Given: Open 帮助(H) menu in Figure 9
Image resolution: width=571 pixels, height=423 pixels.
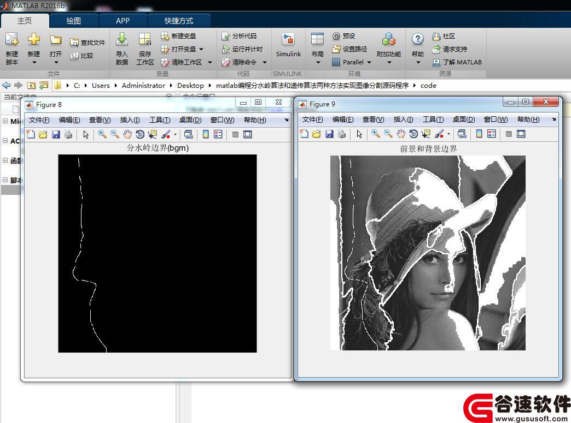Looking at the screenshot, I should tap(528, 119).
